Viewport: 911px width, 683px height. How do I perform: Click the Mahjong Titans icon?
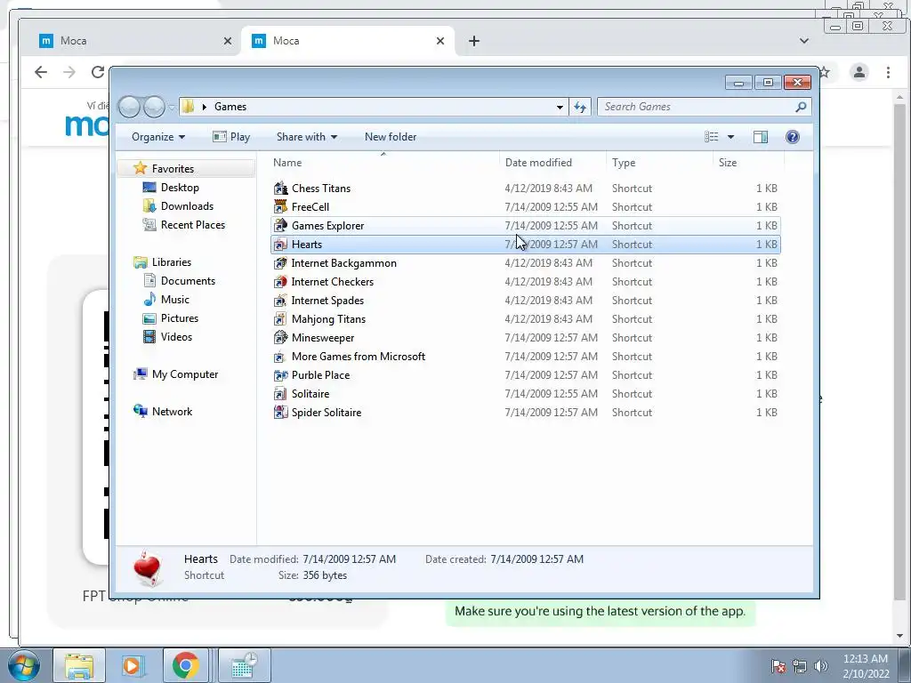pos(280,319)
